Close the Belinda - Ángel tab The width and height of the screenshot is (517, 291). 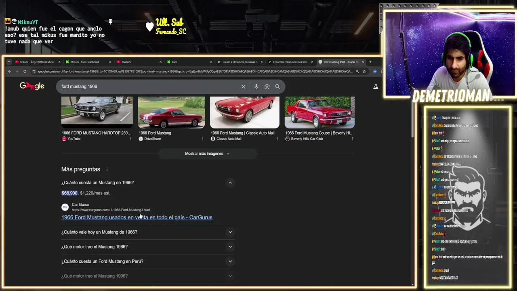(x=59, y=62)
